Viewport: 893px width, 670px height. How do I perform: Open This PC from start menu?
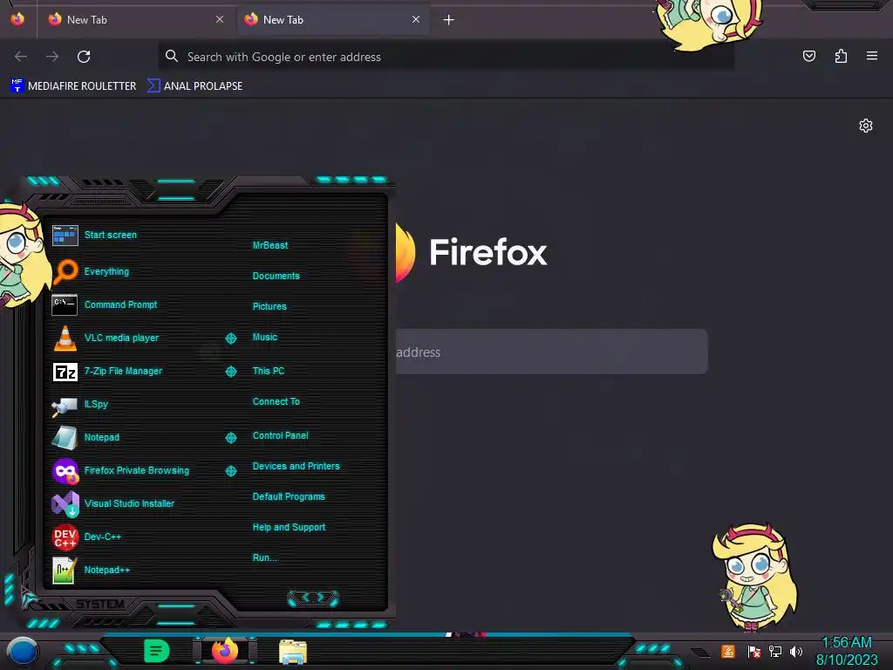point(269,371)
